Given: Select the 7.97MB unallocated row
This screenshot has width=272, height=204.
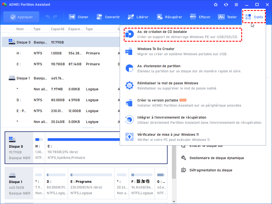Looking at the screenshot, I should [x=61, y=89].
